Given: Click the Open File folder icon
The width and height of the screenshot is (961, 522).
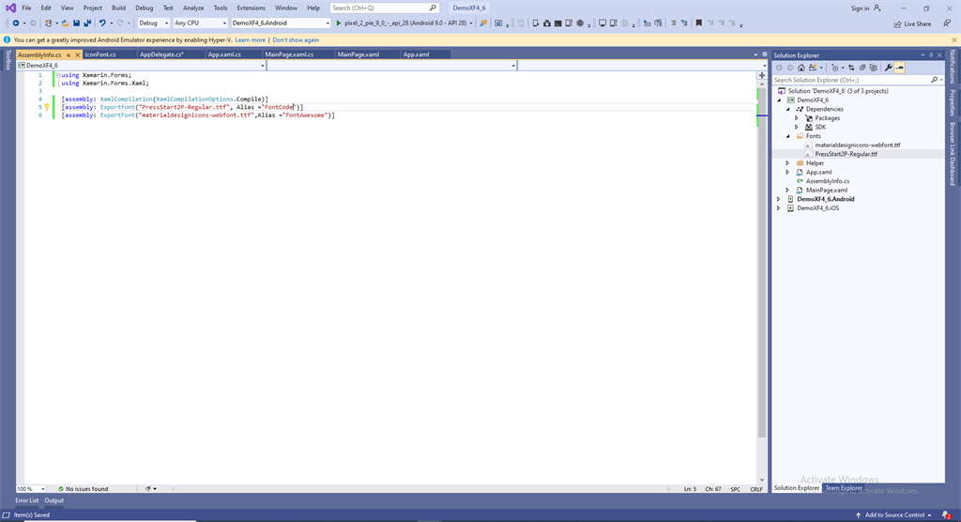Looking at the screenshot, I should 65,23.
